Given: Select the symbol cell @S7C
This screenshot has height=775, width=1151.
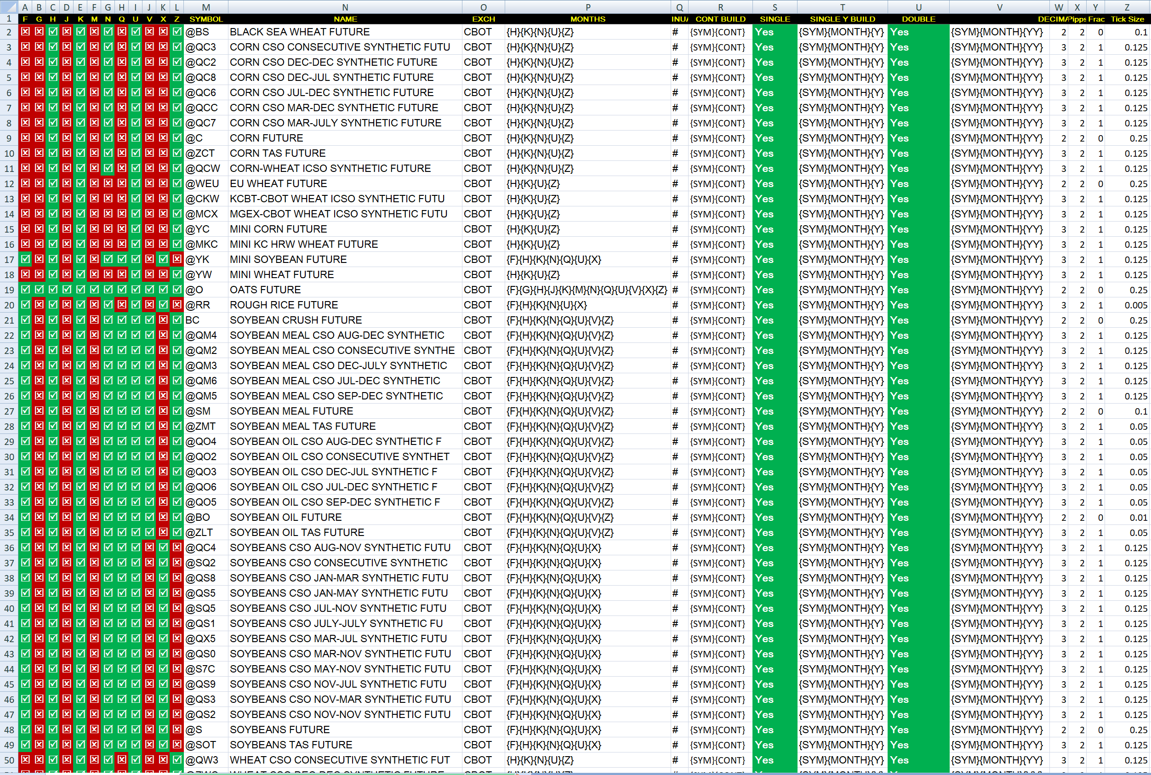Looking at the screenshot, I should click(206, 669).
